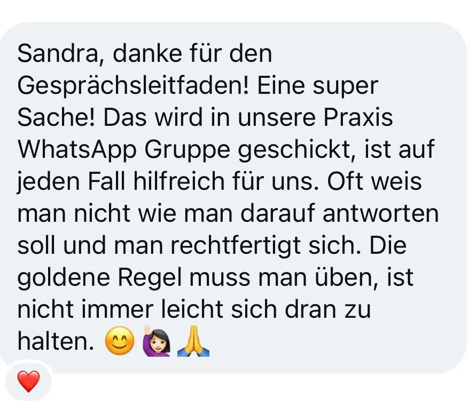The width and height of the screenshot is (476, 410).
Task: Click the word "WhatsApp" in the message
Action: tap(77, 150)
